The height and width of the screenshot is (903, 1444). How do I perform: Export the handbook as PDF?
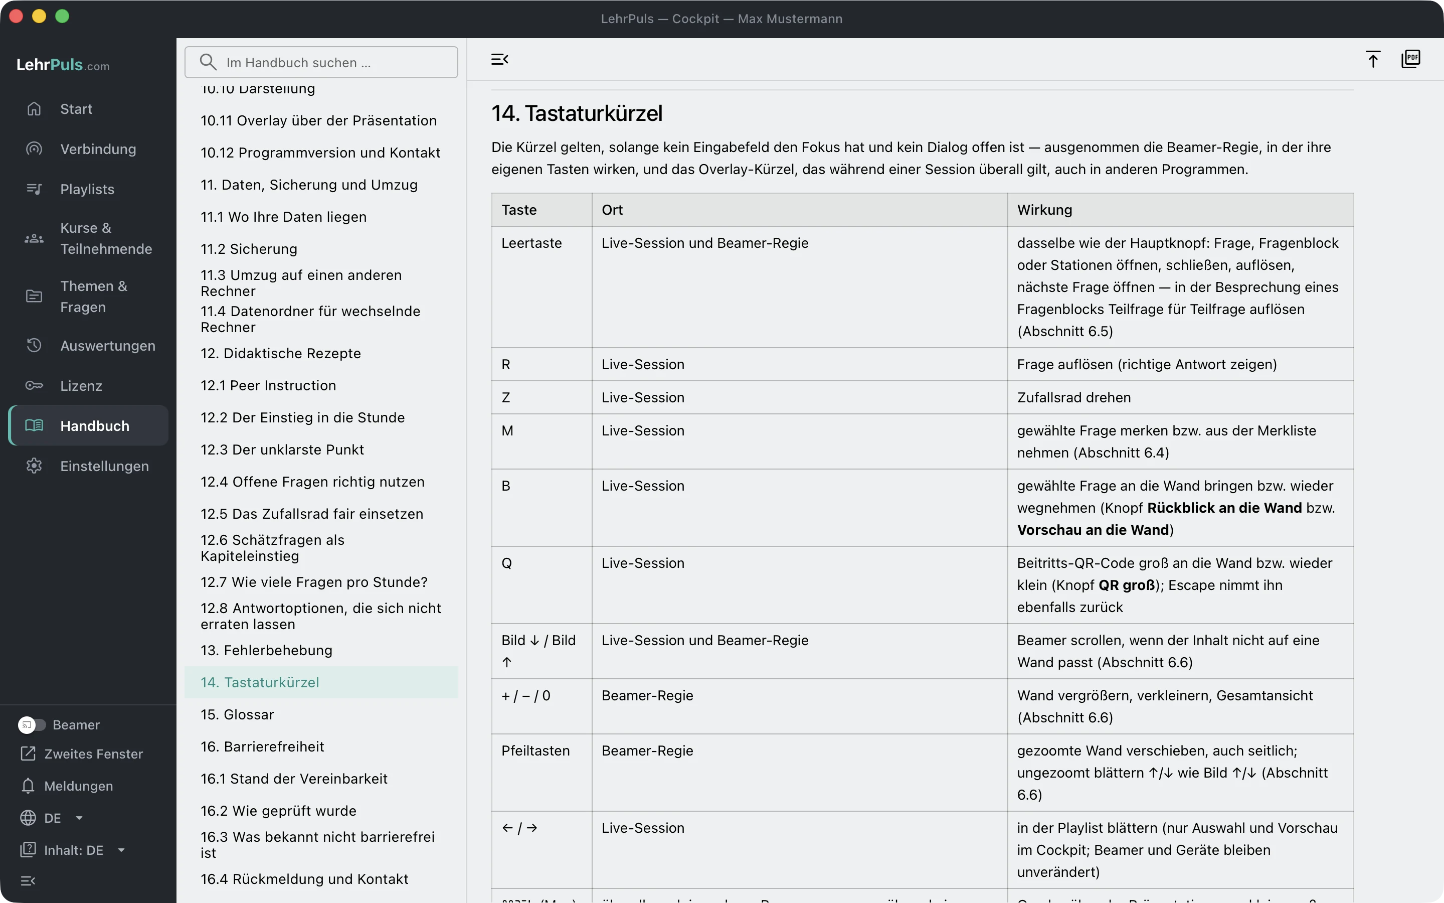[x=1410, y=59]
